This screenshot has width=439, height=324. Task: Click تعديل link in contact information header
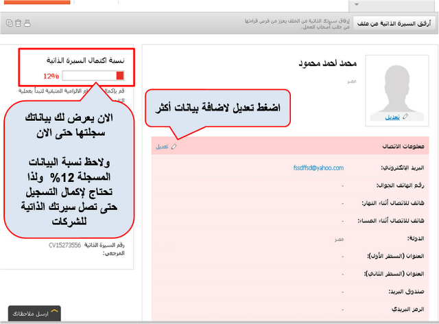[162, 147]
